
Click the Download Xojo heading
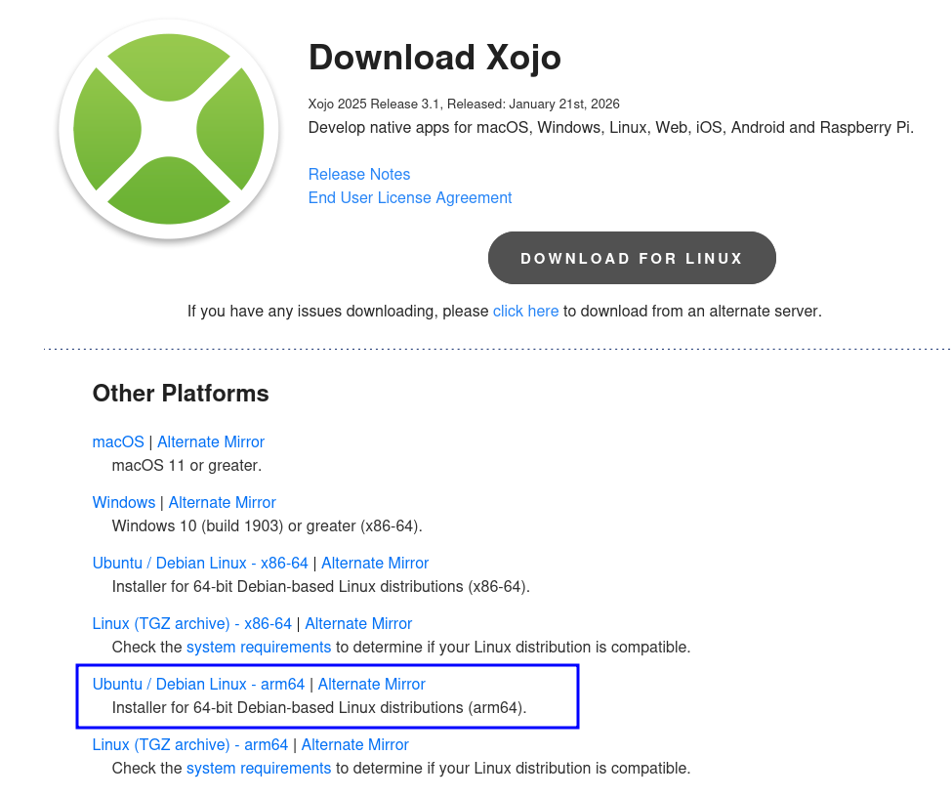click(434, 58)
